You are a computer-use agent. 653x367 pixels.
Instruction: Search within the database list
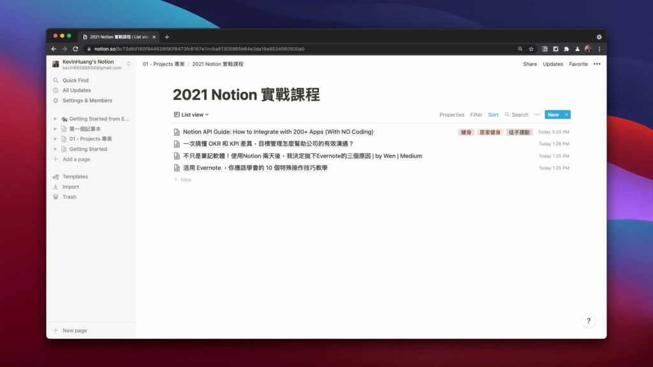[x=517, y=115]
